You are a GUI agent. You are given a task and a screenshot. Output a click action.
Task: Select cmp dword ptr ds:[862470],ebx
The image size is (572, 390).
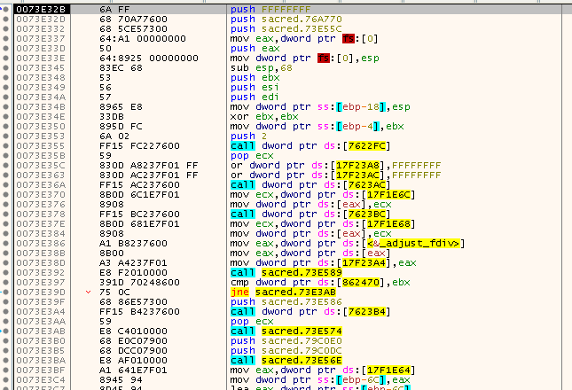pos(320,282)
